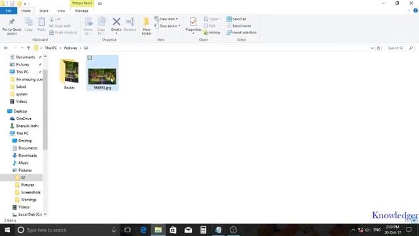Click Downloads in the navigation pane
419x236 pixels.
pos(27,155)
